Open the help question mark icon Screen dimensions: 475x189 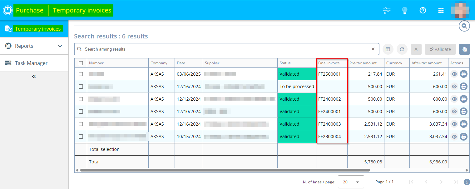coord(423,10)
